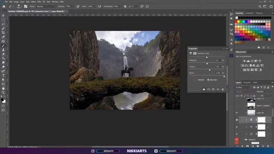Screen dimensions: 274x154
Task: Toggle visibility of selected Selective Color layer
Action: [x=237, y=120]
